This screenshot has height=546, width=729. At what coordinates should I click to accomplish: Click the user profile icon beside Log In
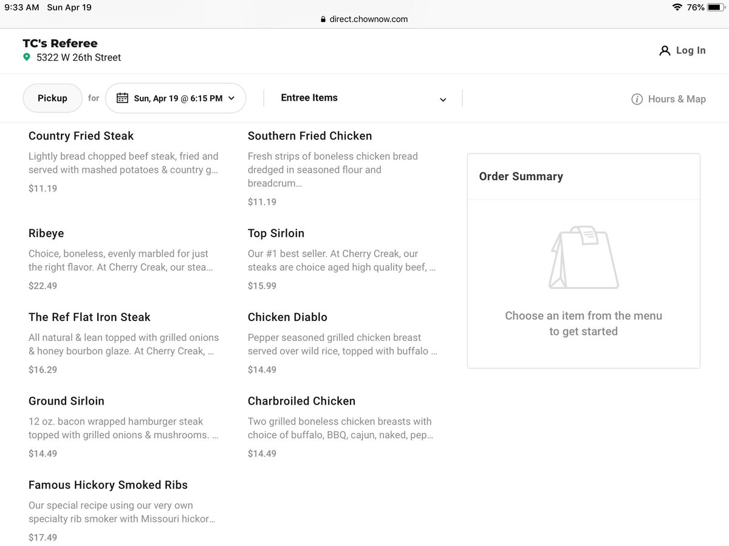665,51
